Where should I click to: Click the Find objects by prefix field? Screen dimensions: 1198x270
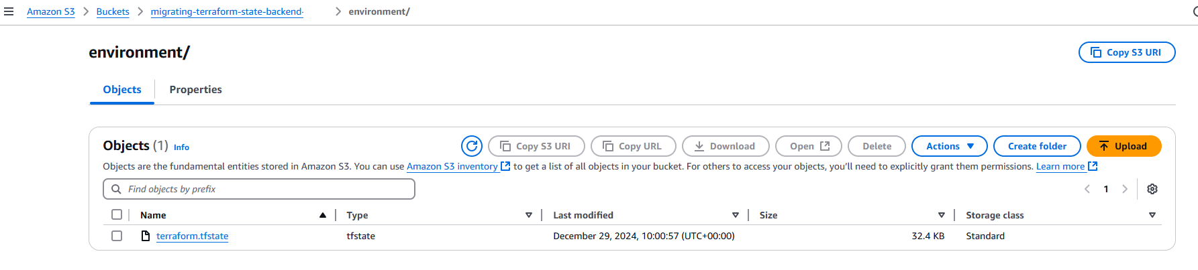coord(259,189)
